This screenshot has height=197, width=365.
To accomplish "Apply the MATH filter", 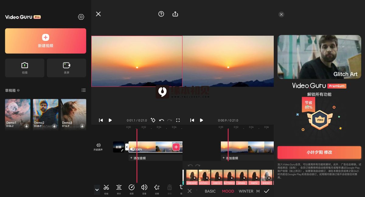I will pos(254,177).
